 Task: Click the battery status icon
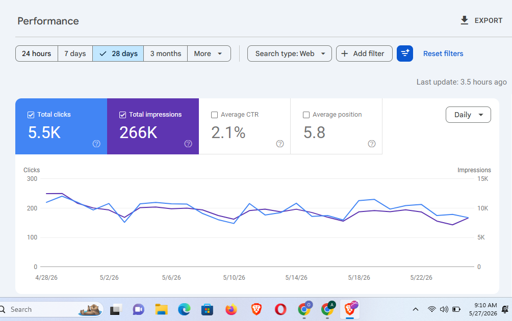point(456,309)
